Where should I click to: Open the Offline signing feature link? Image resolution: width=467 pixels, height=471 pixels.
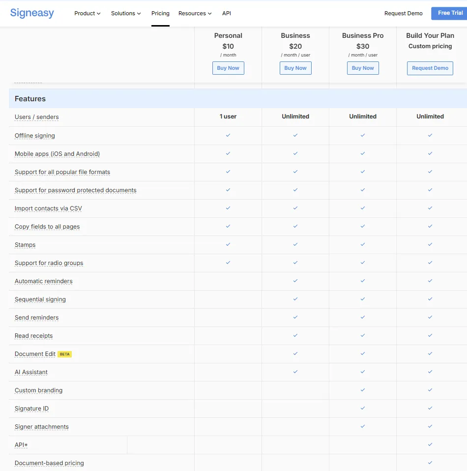pos(34,136)
